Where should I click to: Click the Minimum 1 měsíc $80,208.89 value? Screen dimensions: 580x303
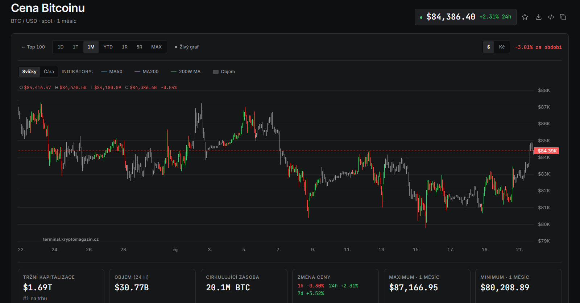point(505,287)
